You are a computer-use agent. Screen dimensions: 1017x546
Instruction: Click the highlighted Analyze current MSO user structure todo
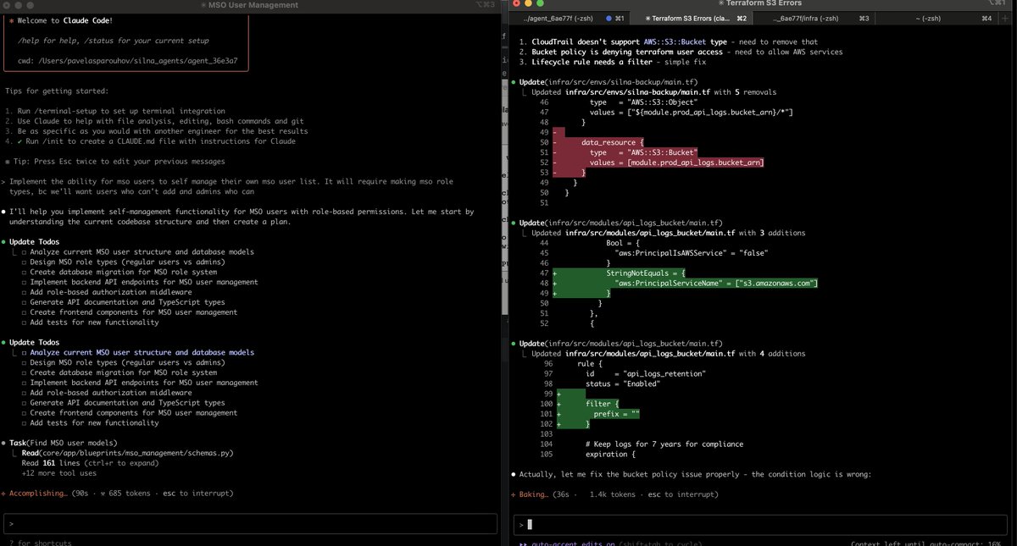[x=142, y=352]
